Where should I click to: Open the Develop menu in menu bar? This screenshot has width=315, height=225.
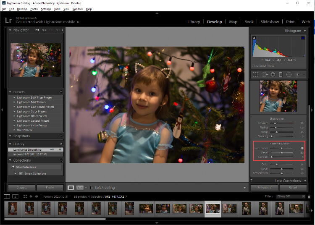22,9
